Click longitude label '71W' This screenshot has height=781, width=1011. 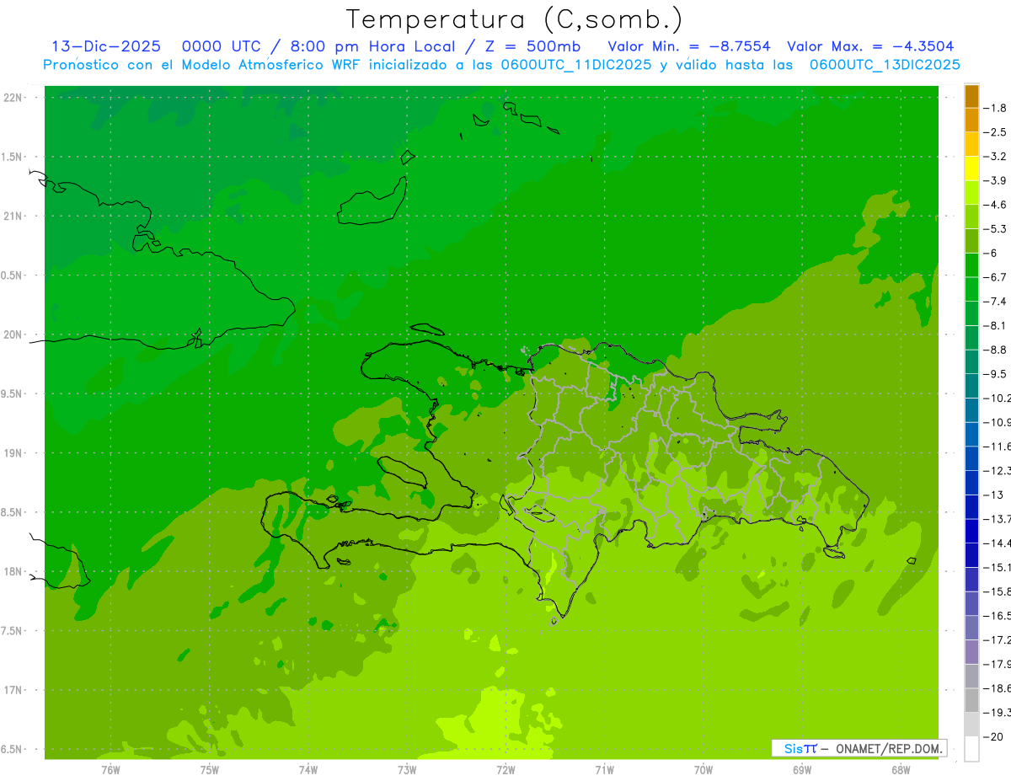point(604,769)
